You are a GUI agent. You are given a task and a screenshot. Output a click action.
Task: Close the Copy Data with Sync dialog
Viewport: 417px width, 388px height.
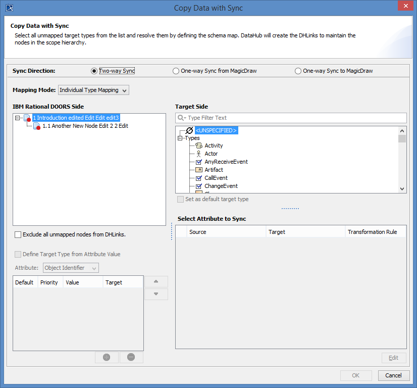[405, 6]
